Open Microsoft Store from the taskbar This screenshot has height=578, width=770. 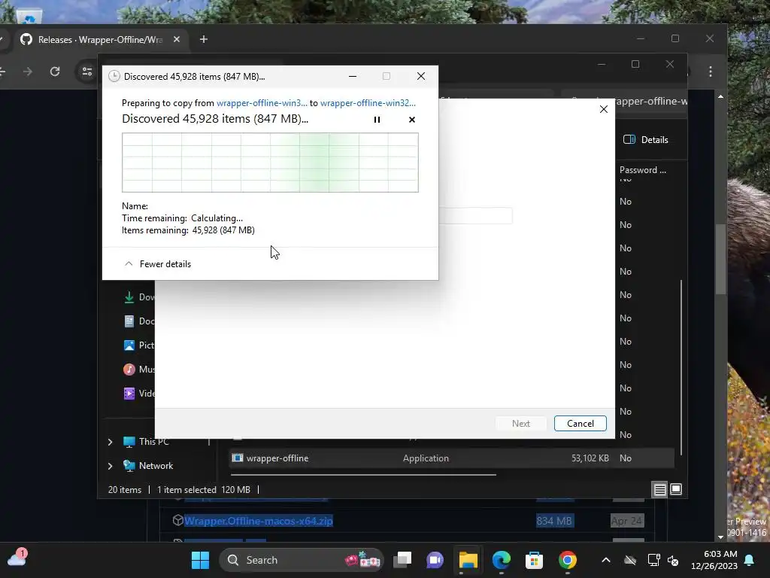pyautogui.click(x=534, y=560)
